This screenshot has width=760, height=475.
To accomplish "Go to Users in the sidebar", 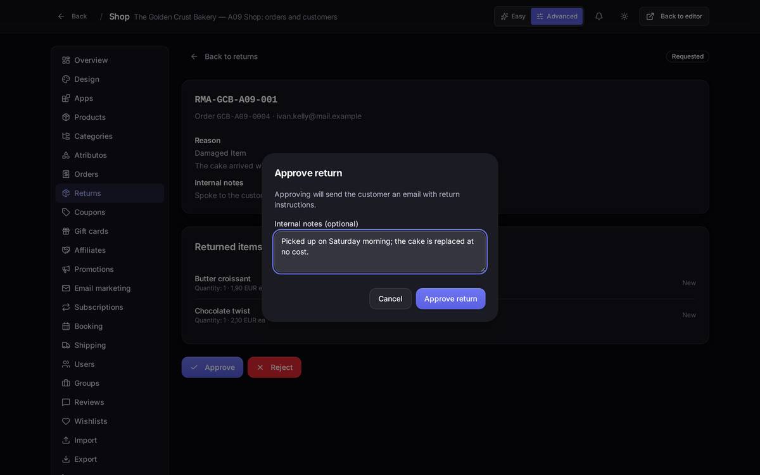I will tap(110, 364).
